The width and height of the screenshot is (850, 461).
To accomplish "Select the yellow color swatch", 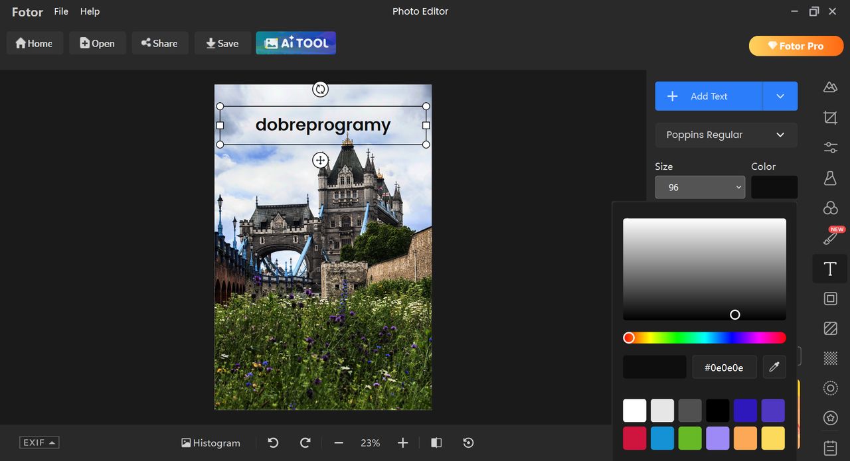I will click(773, 438).
